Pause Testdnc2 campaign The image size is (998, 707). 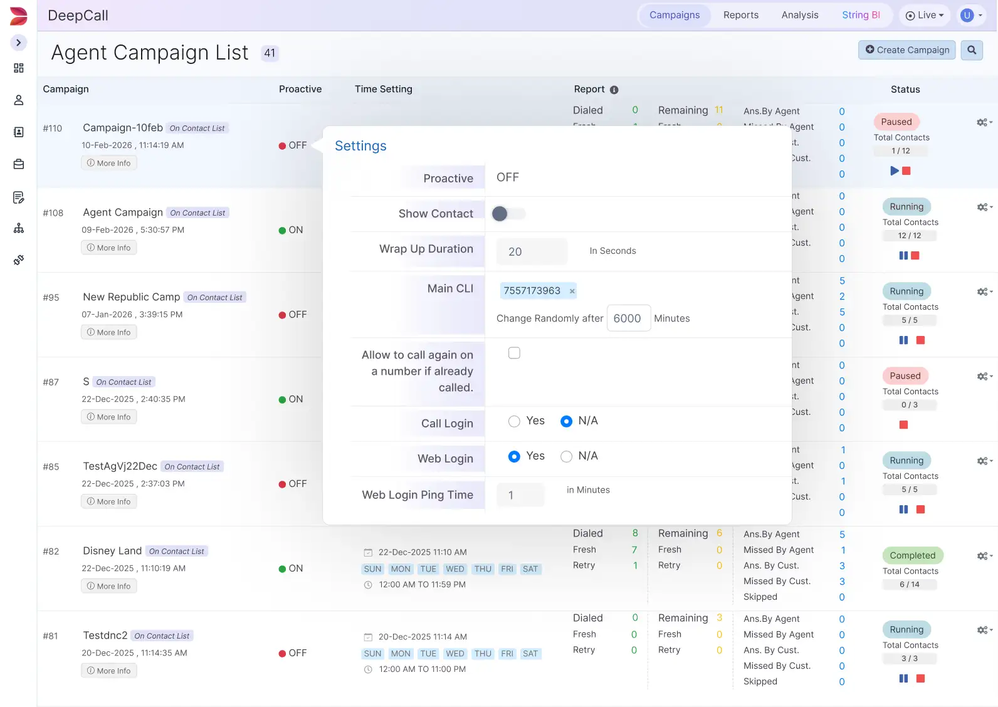pos(903,678)
